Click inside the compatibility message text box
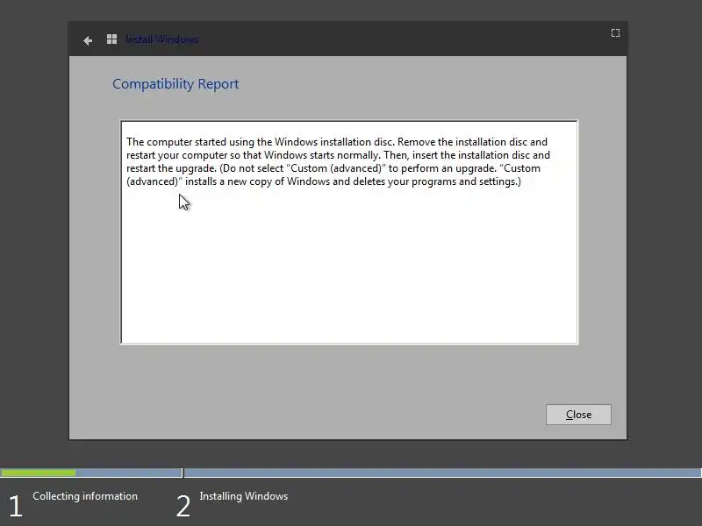Viewport: 702px width, 526px height. tap(349, 232)
